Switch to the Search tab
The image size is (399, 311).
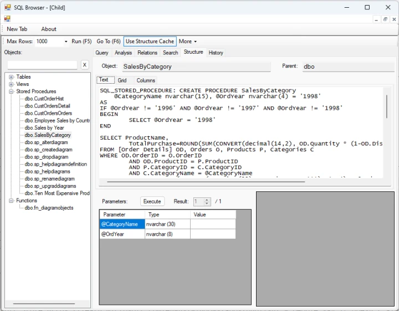pos(171,53)
